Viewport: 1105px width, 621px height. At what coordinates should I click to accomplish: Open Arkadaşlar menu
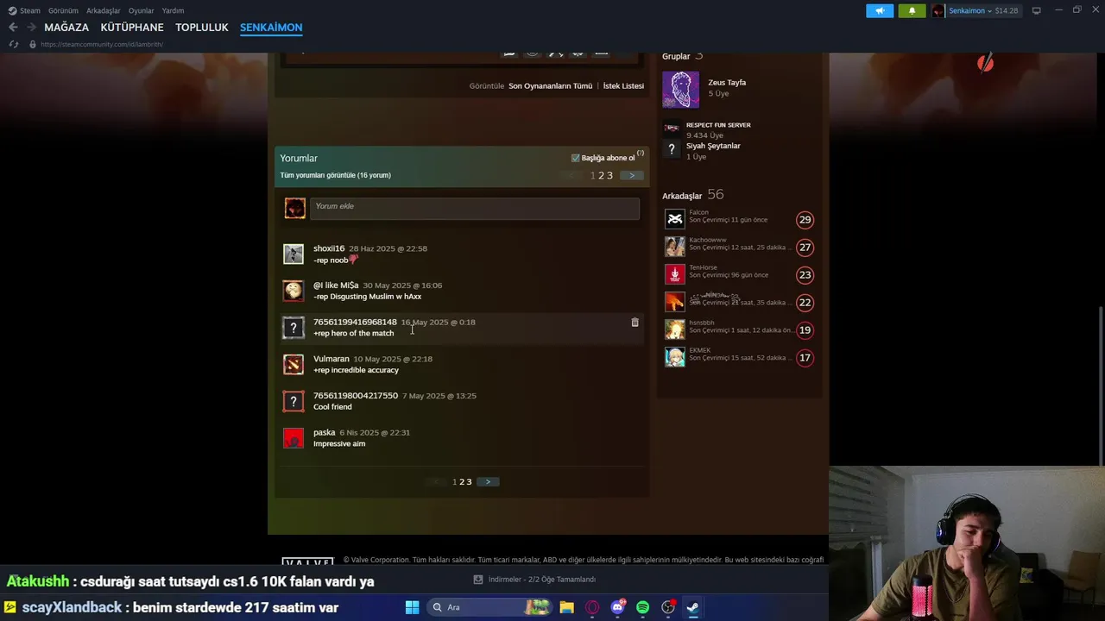click(x=103, y=10)
